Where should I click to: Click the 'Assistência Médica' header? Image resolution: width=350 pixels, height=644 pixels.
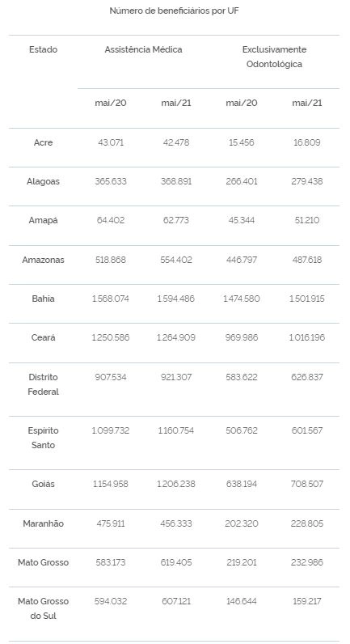tap(143, 49)
